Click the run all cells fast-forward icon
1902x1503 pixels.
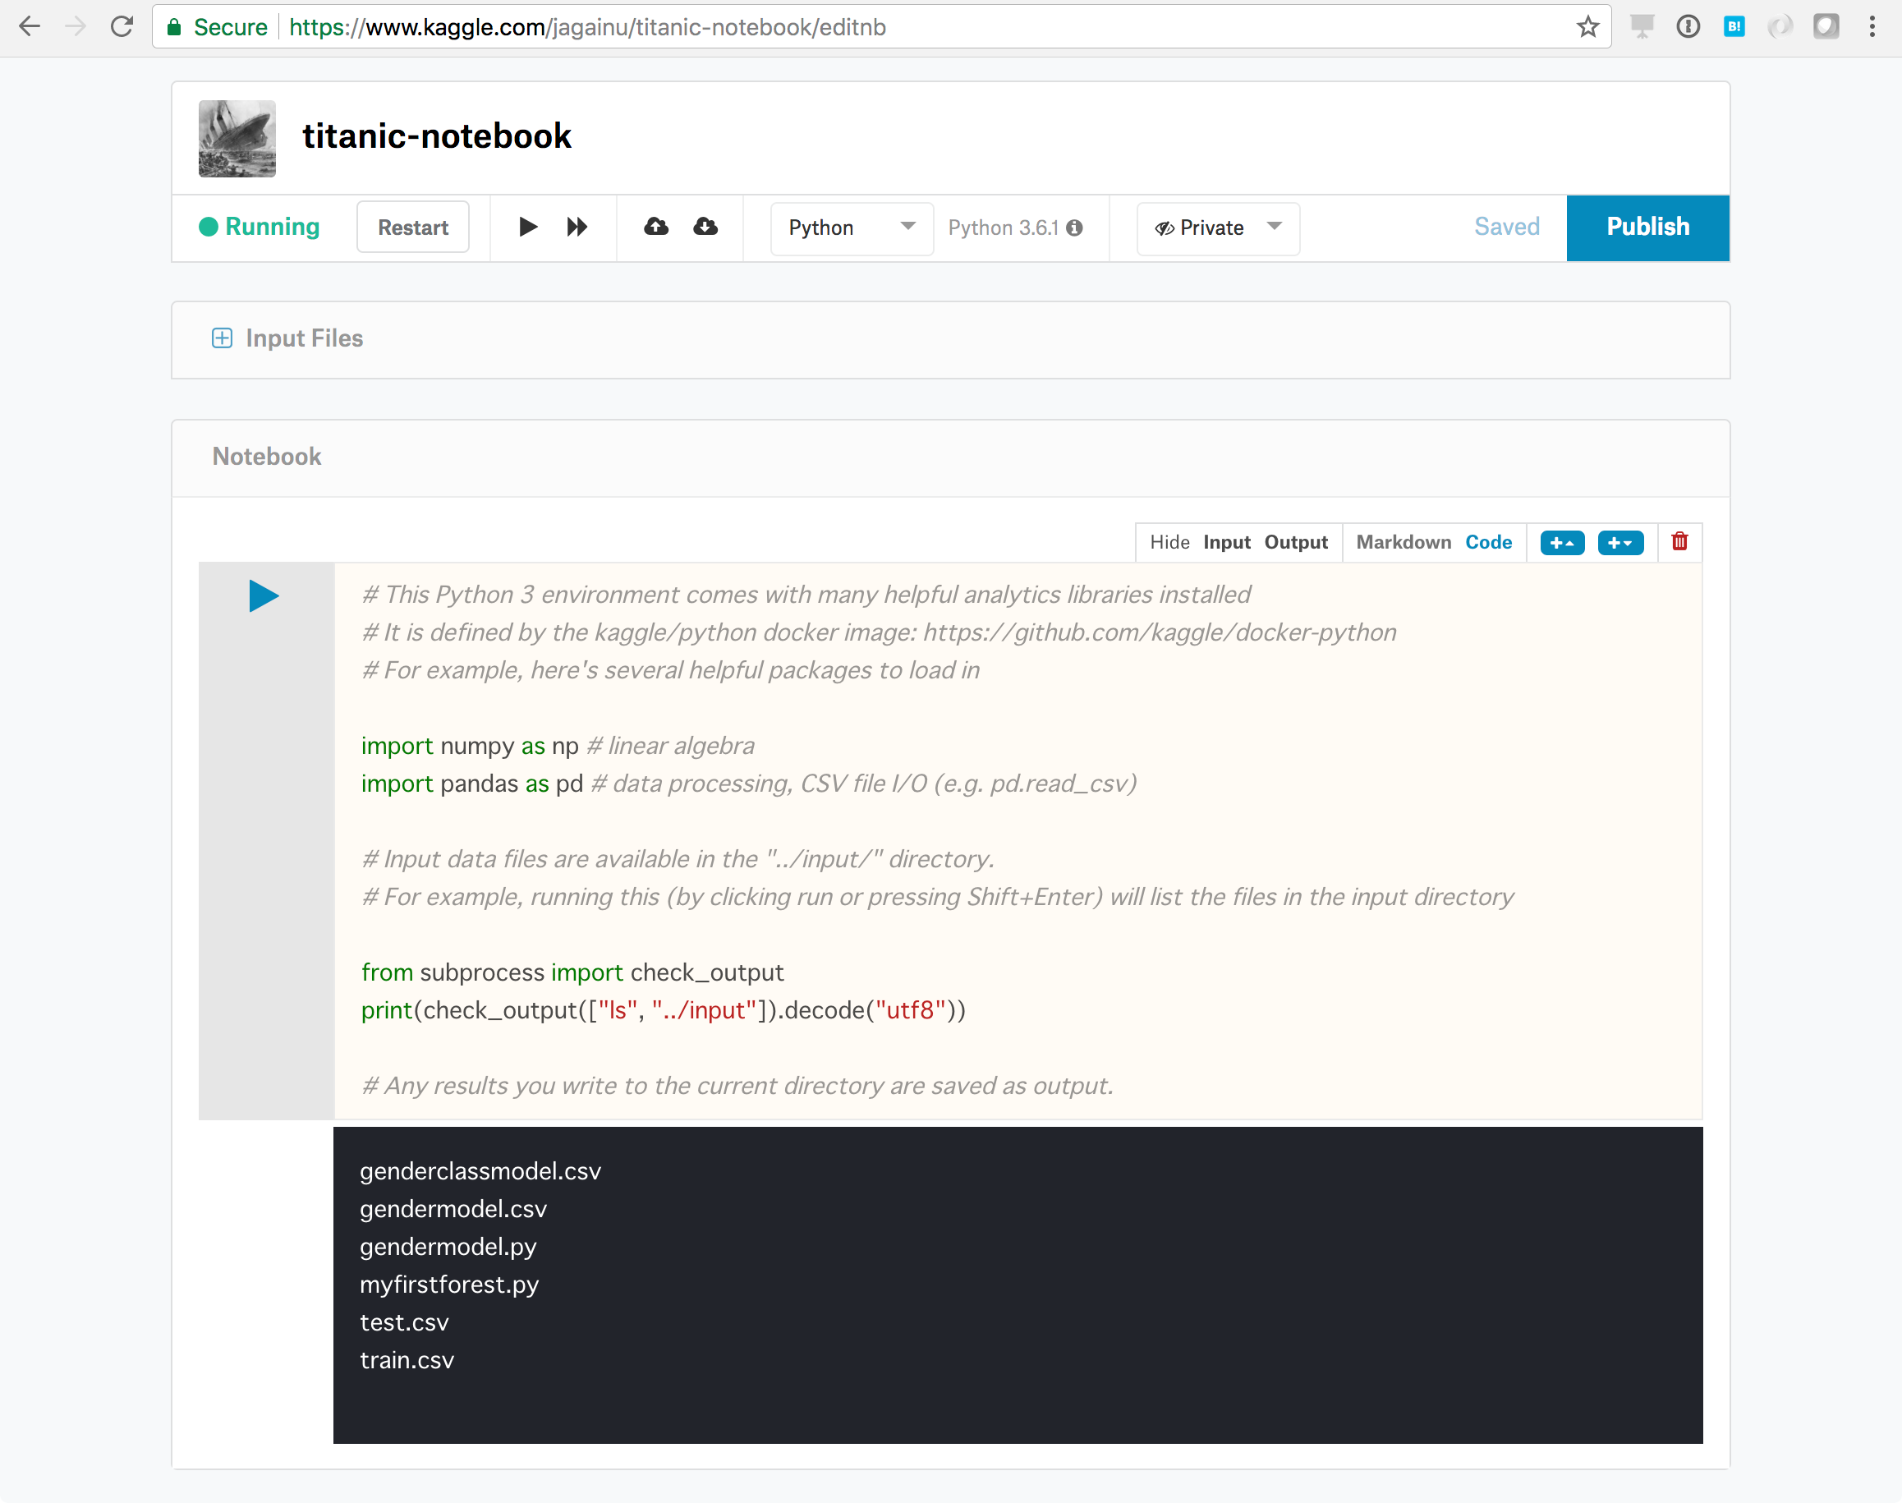(577, 227)
